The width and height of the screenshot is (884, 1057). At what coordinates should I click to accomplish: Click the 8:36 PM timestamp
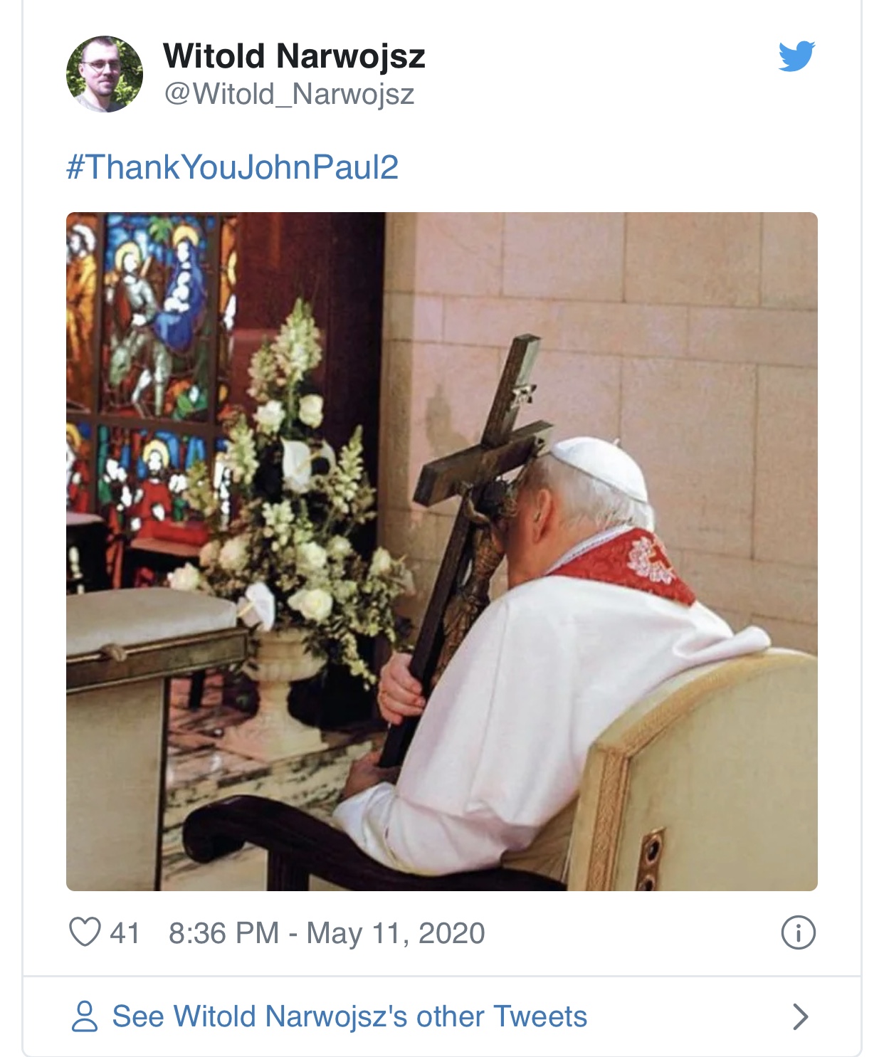(223, 932)
